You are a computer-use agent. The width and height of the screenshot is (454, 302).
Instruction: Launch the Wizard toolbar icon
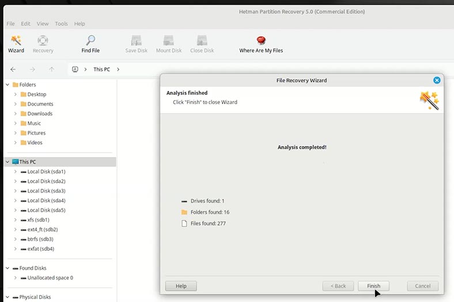click(16, 40)
